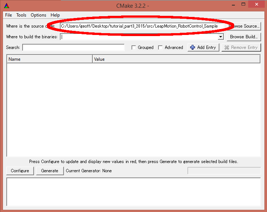Click the Configure button
Viewport: 267px width, 212px height.
coord(20,171)
